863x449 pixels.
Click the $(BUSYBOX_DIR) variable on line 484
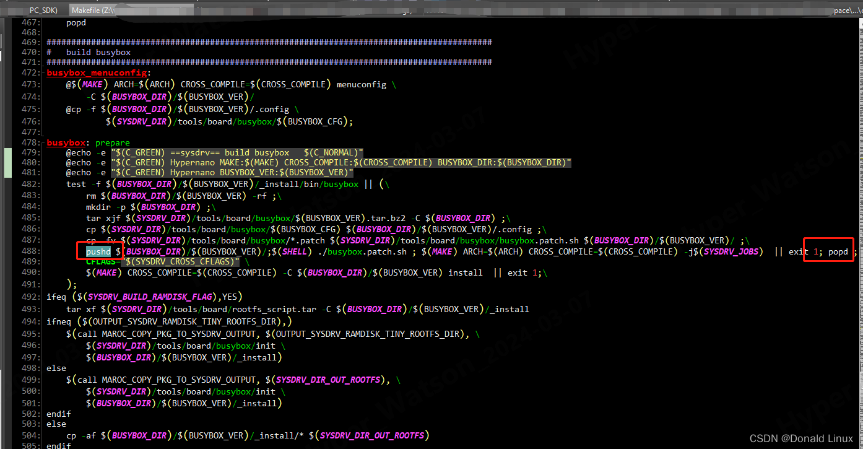click(167, 207)
